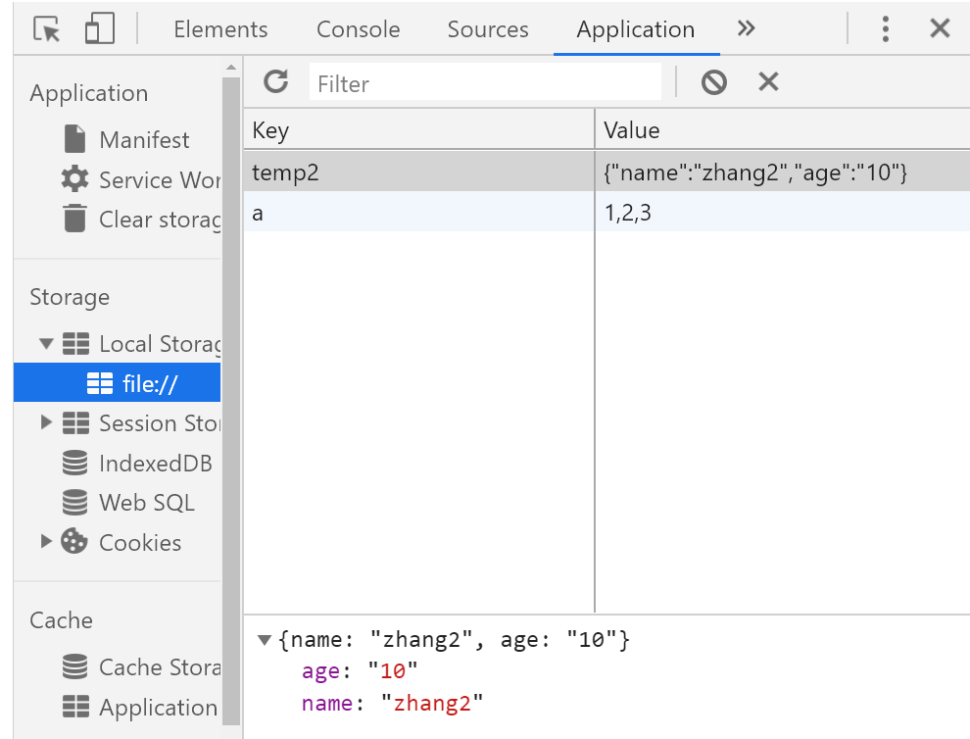Expand the Cookies tree
The width and height of the screenshot is (970, 739).
pyautogui.click(x=45, y=541)
